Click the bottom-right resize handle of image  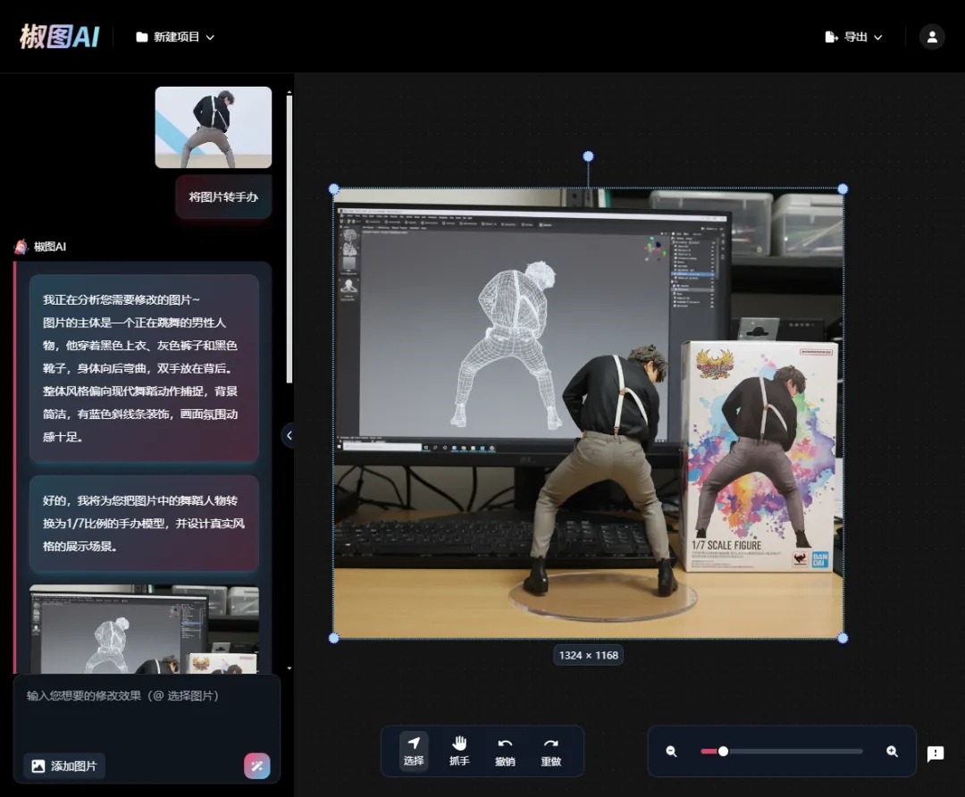point(843,638)
